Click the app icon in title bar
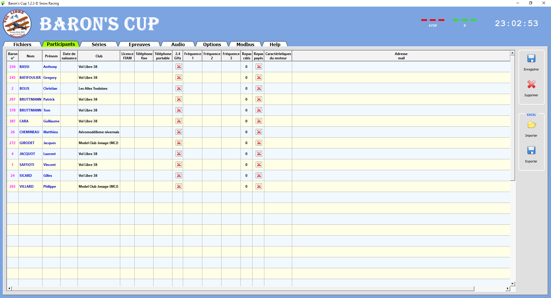Screen dimensions: 551x298 3,3
